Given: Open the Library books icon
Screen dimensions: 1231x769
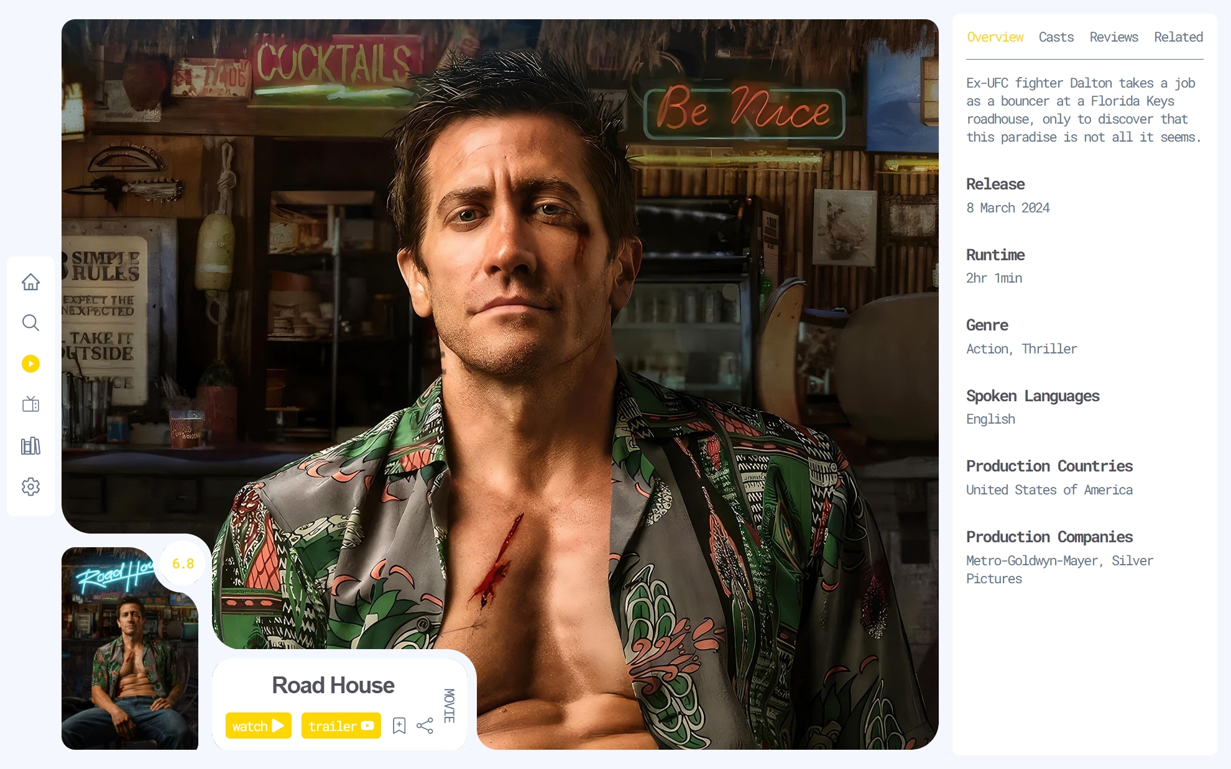Looking at the screenshot, I should 30,446.
